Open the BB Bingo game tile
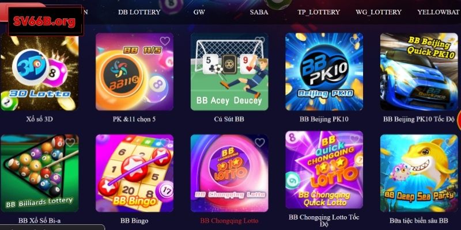This screenshot has width=461, height=230. point(134,173)
